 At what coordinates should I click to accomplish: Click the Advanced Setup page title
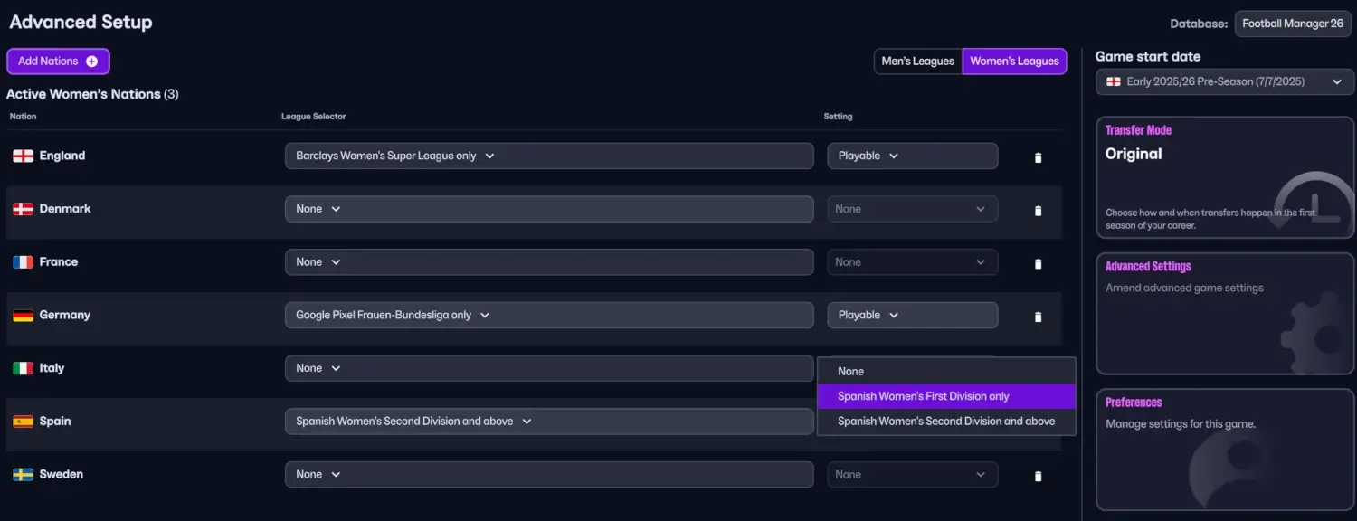point(81,23)
